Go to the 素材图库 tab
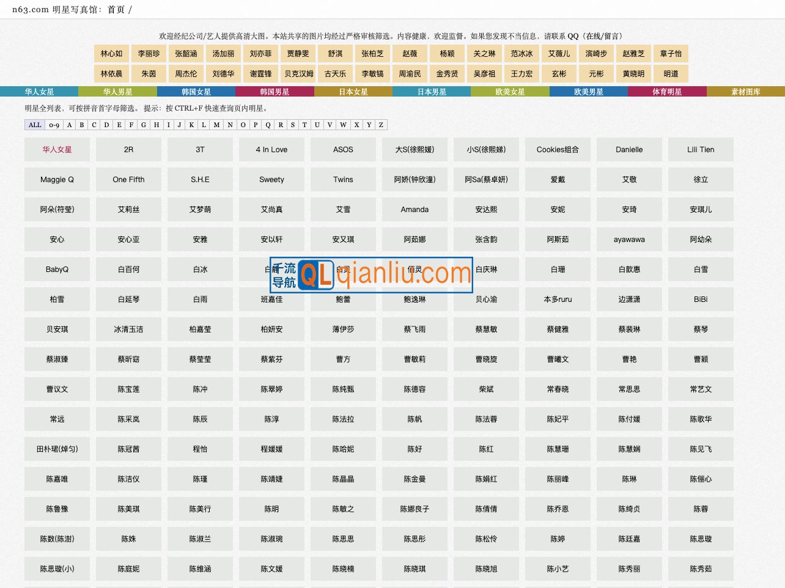This screenshot has height=588, width=785. [745, 92]
